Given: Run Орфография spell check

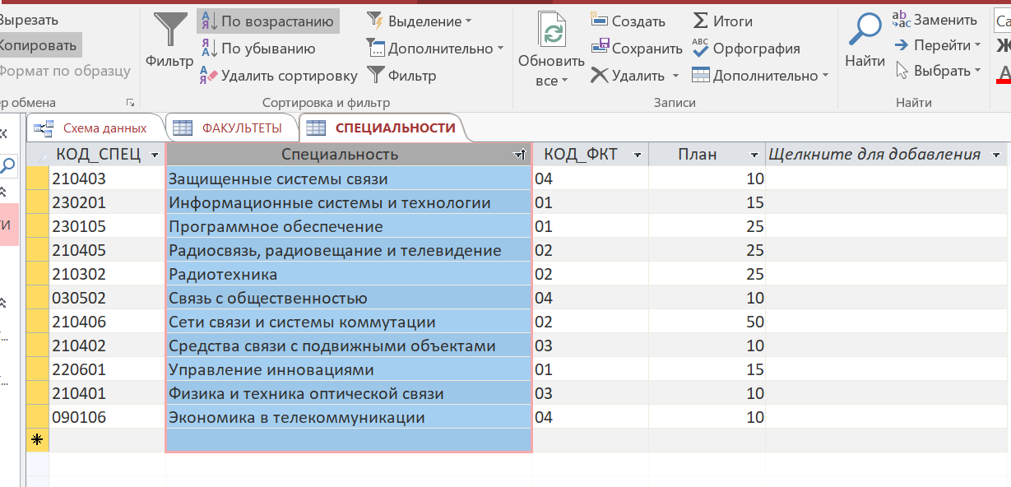Looking at the screenshot, I should click(745, 49).
